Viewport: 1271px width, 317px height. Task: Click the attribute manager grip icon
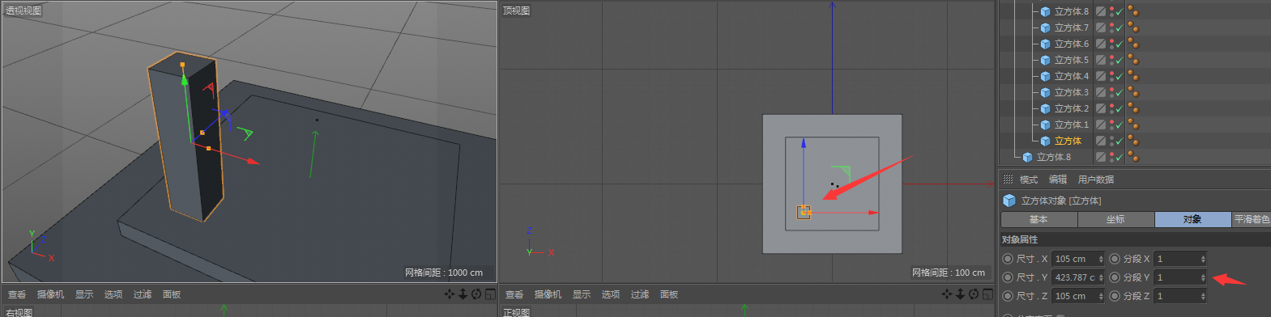[1008, 180]
